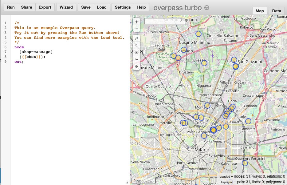Click line number 6 in the editor gutter
Screen dimensions: 287x185
6,47
